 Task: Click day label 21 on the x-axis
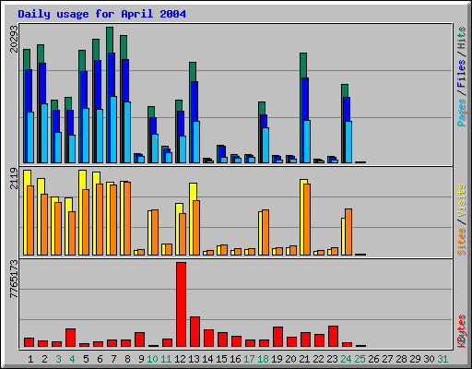pos(304,359)
